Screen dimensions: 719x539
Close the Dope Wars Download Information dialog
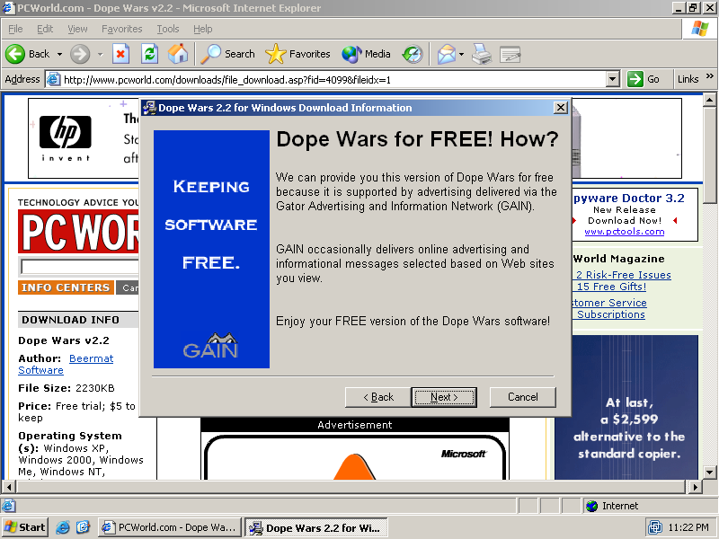coord(560,108)
